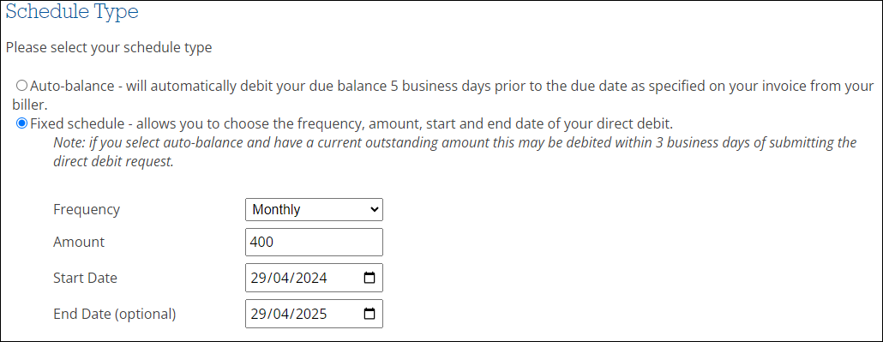Viewport: 883px width, 342px height.
Task: Select the month 04 in End Date
Action: pyautogui.click(x=281, y=314)
